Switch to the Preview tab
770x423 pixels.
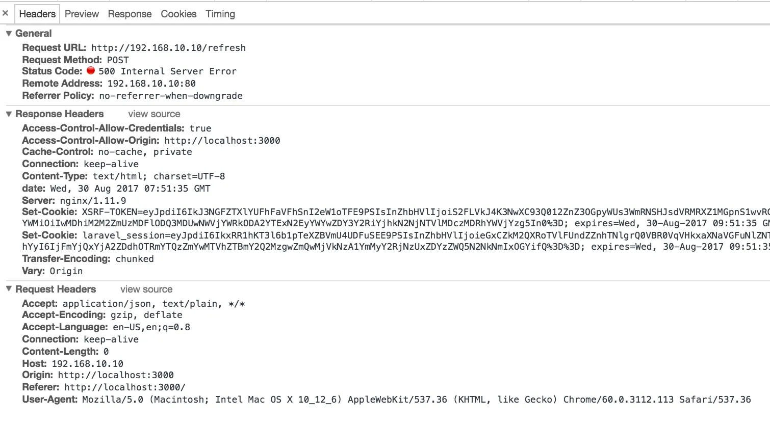(82, 14)
